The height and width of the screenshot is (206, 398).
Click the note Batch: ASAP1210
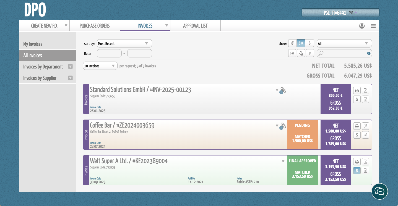[x=248, y=182]
